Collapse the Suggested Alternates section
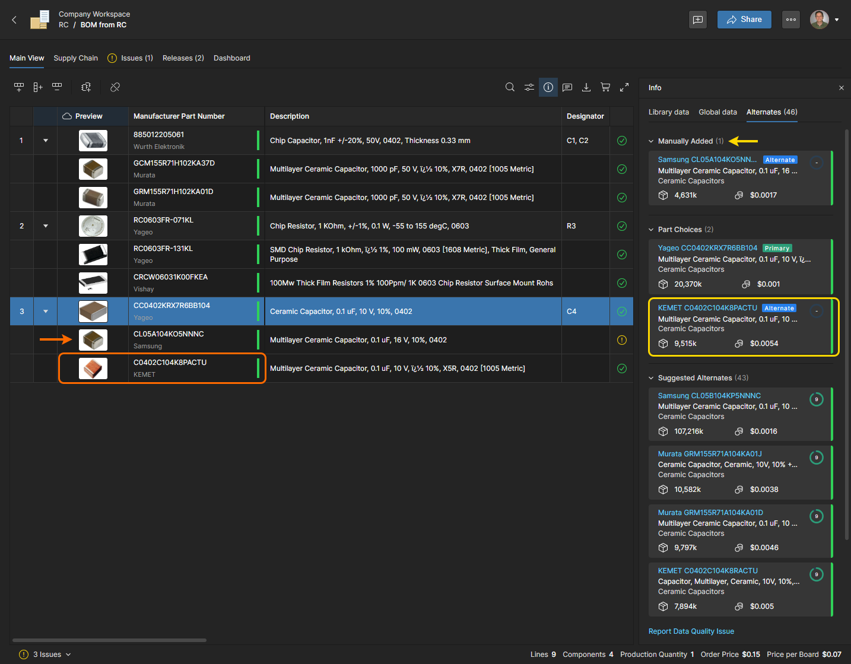 [651, 378]
